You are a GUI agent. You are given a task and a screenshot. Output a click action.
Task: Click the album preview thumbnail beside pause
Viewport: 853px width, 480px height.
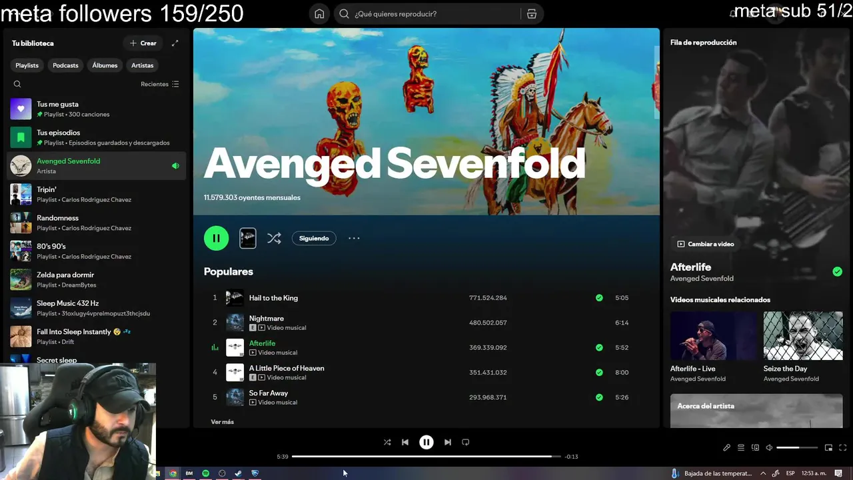pos(248,238)
